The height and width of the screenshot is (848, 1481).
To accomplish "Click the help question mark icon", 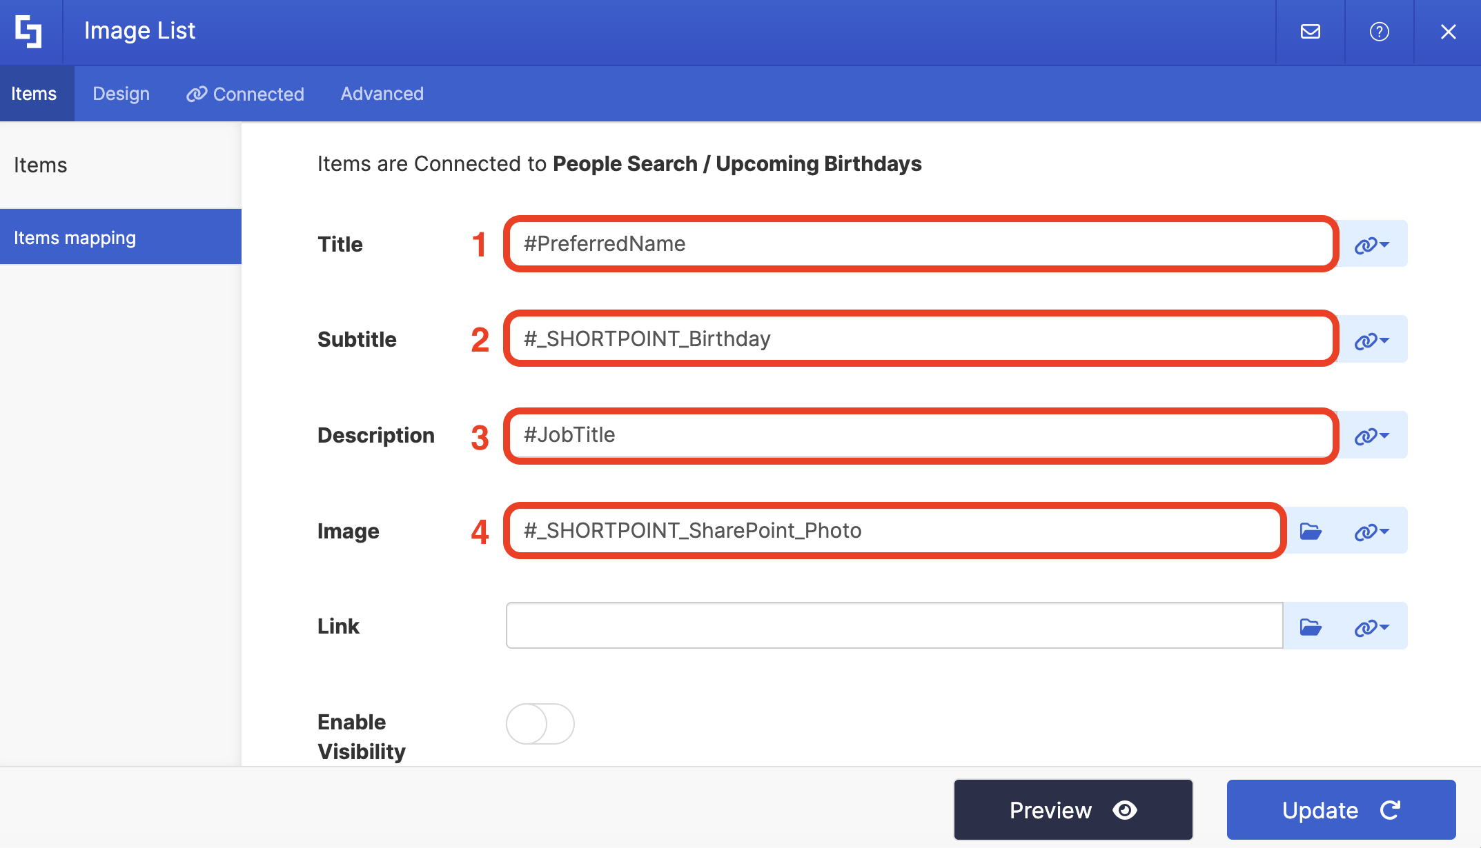I will [x=1379, y=32].
